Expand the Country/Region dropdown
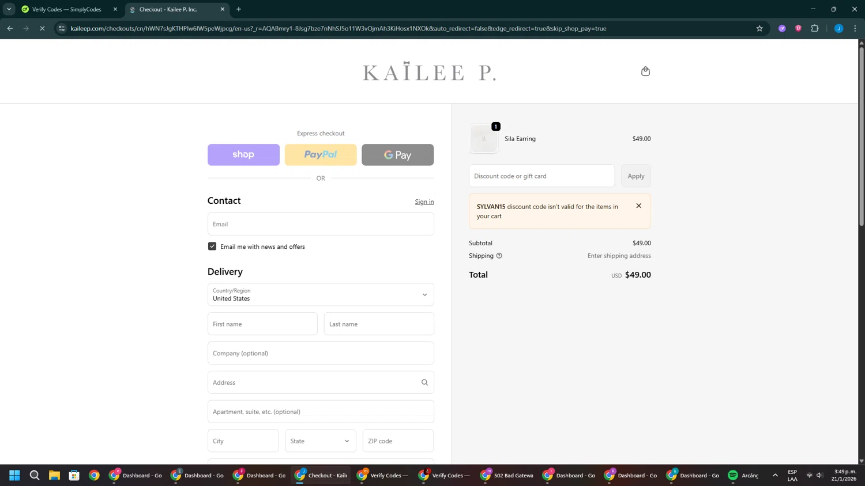This screenshot has width=865, height=486. tap(321, 294)
